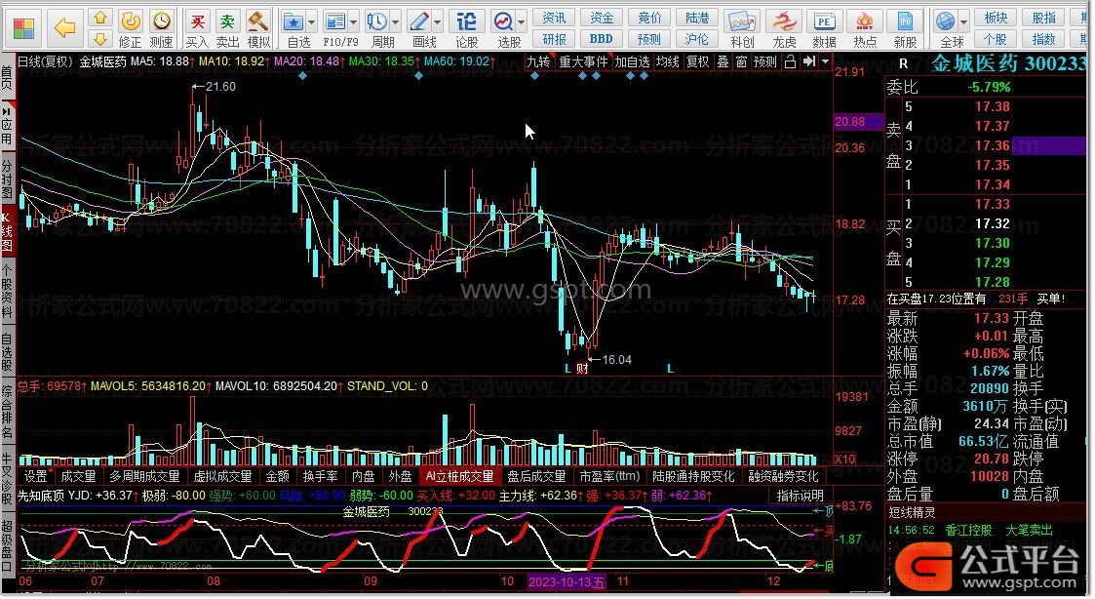Click the 买入 buy icon
1095x599 pixels.
(198, 21)
